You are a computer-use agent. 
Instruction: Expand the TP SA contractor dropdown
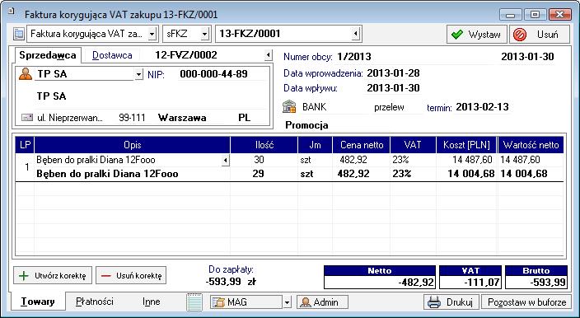(x=138, y=74)
